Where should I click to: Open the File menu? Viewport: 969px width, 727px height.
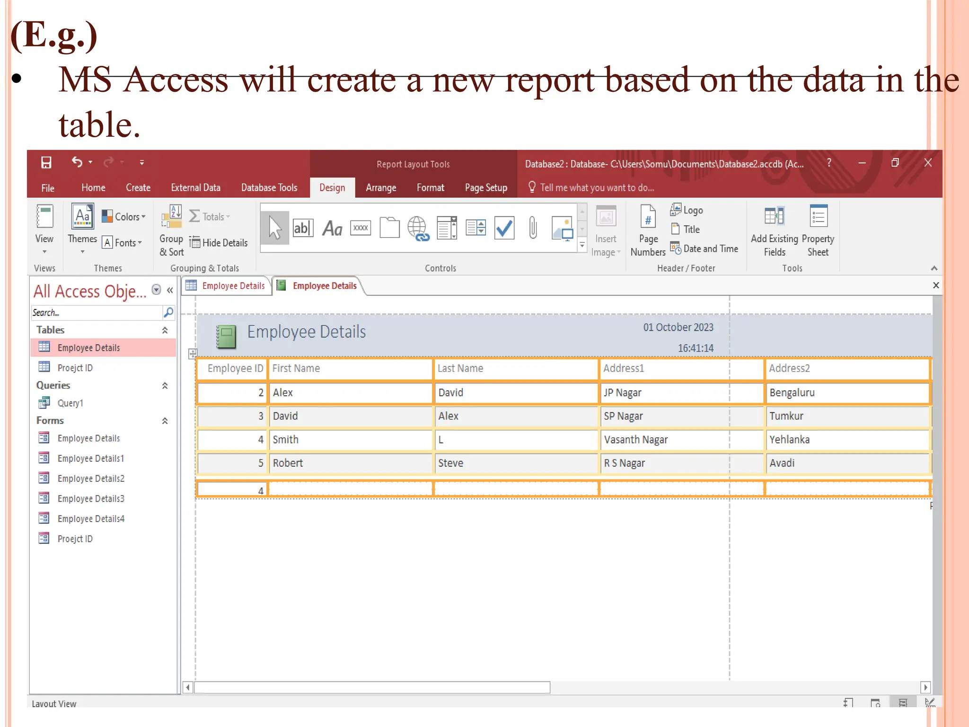pos(48,188)
